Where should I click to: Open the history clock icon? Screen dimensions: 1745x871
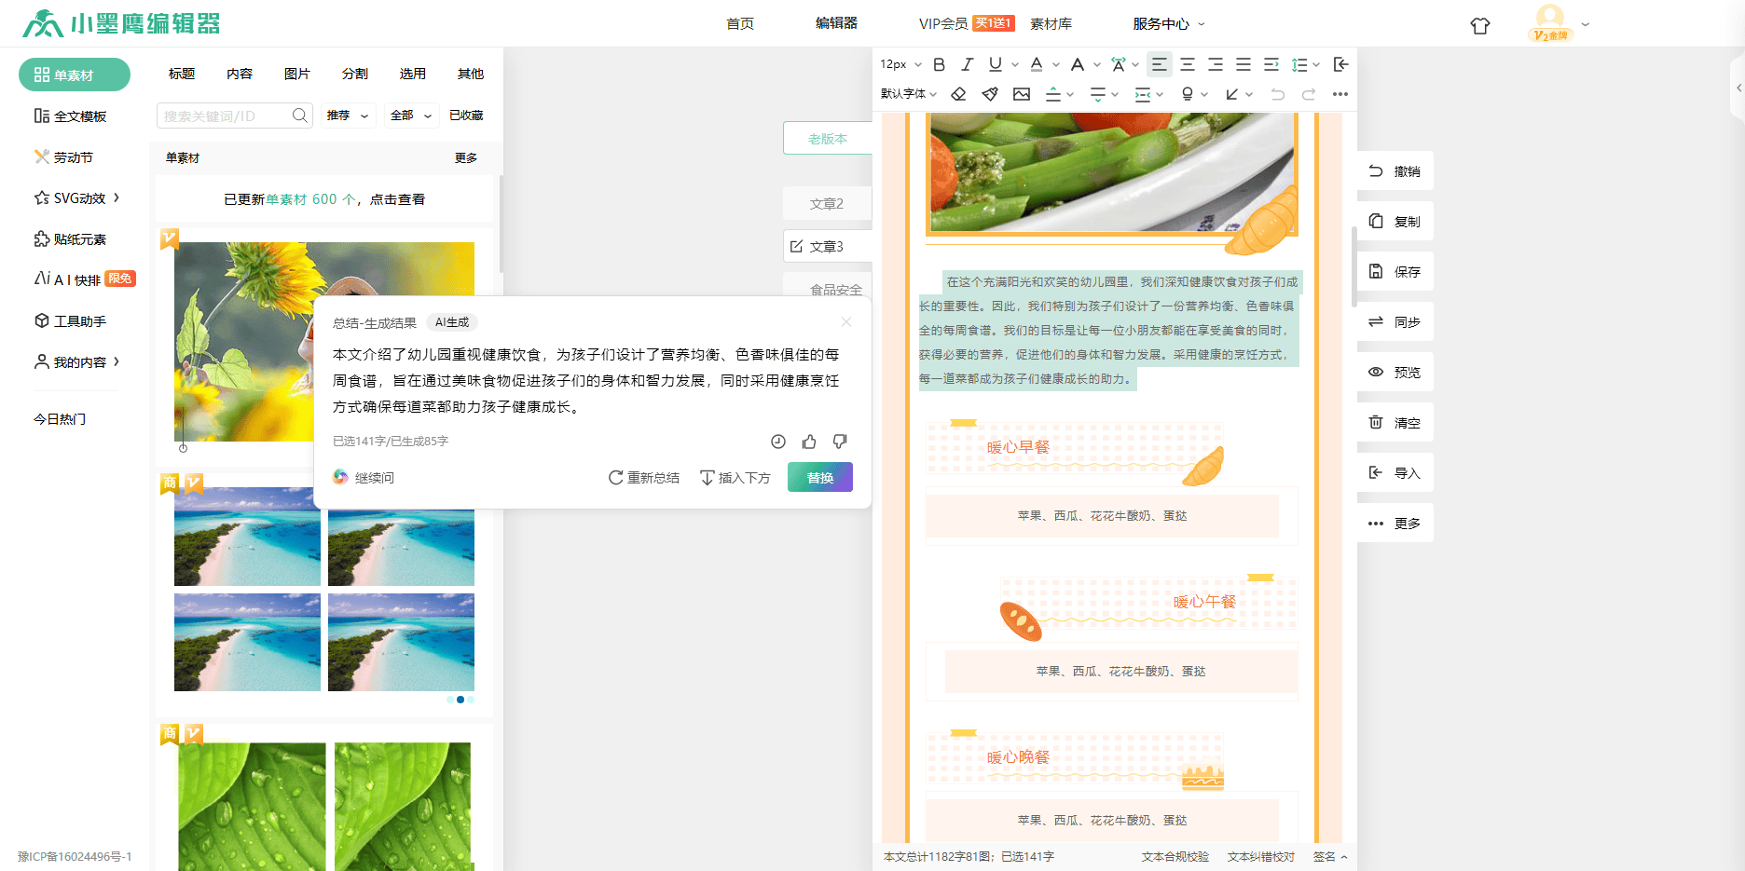[x=778, y=442]
